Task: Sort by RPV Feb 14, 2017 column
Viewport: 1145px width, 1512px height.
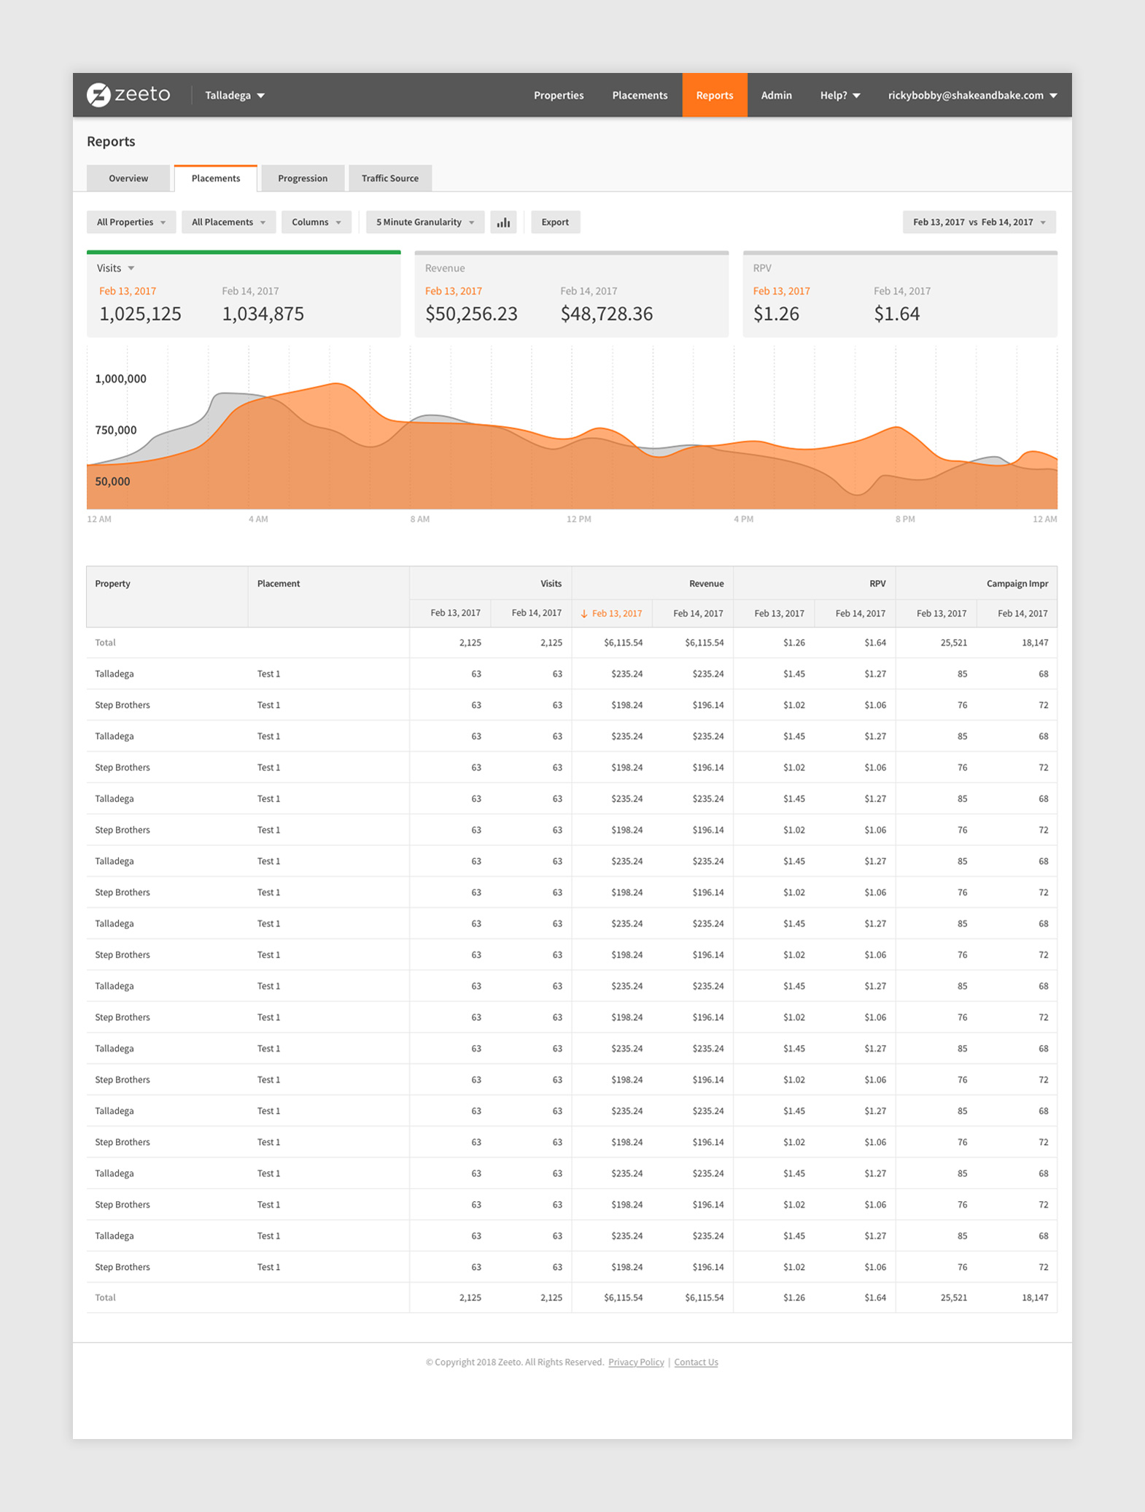Action: (855, 613)
